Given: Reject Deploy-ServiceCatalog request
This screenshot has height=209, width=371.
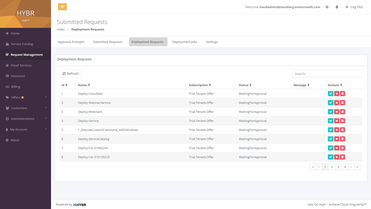Looking at the screenshot, I should (x=337, y=139).
